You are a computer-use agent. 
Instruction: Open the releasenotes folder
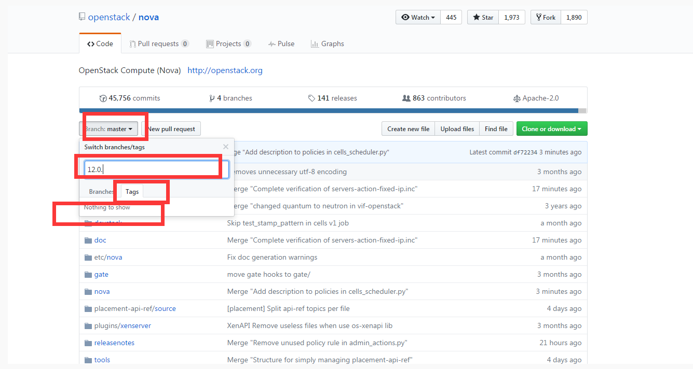(x=114, y=343)
